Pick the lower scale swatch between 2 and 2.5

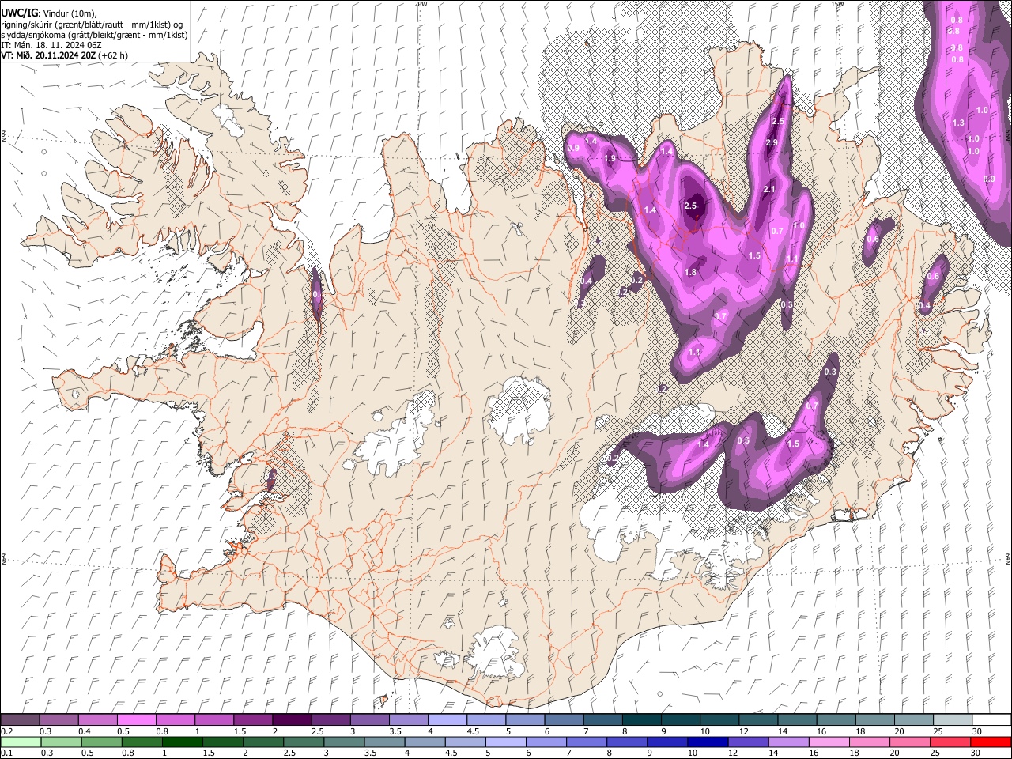click(263, 742)
